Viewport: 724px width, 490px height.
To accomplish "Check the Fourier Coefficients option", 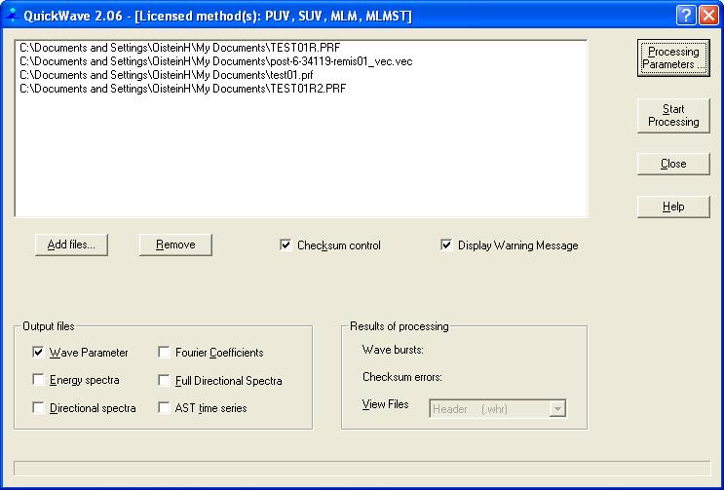I will 165,353.
